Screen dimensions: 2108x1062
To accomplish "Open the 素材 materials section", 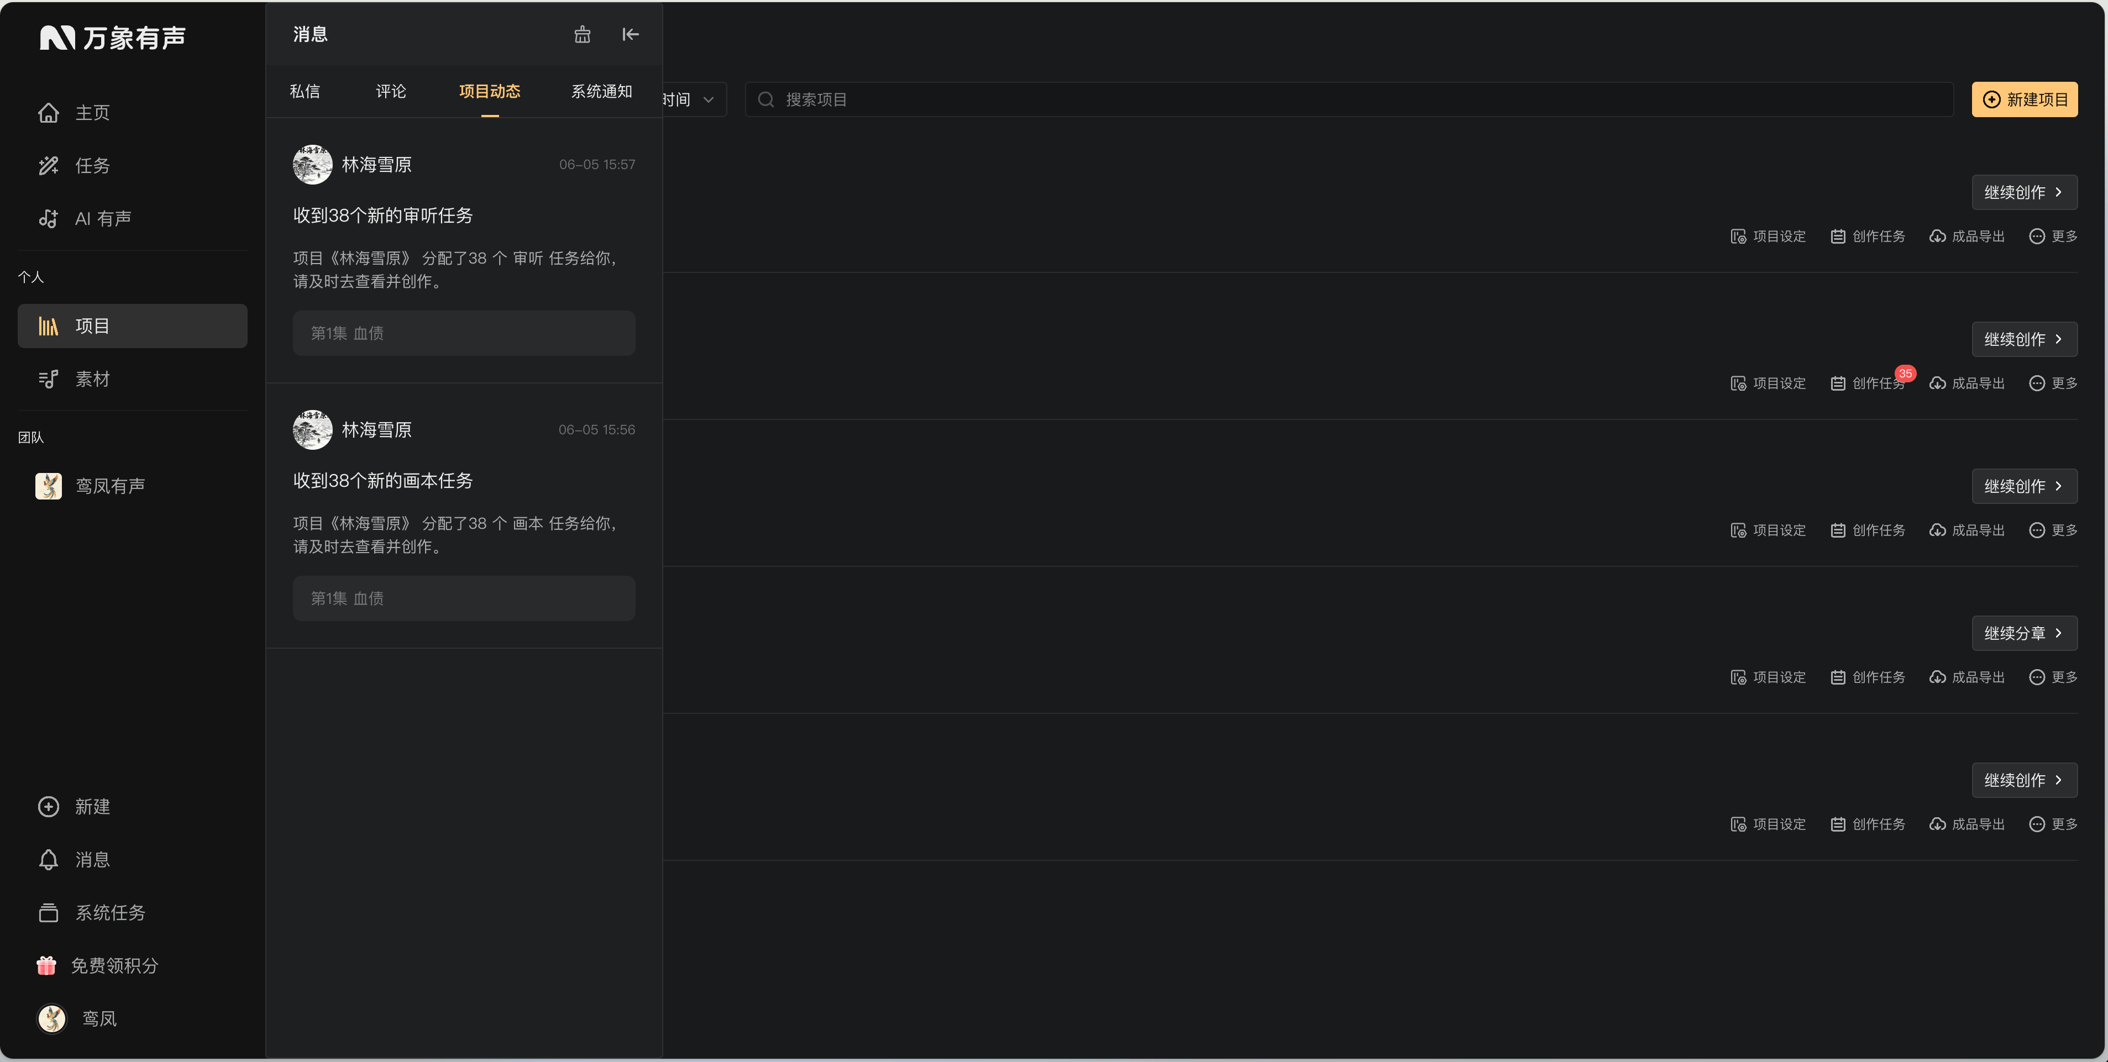I will pyautogui.click(x=132, y=379).
